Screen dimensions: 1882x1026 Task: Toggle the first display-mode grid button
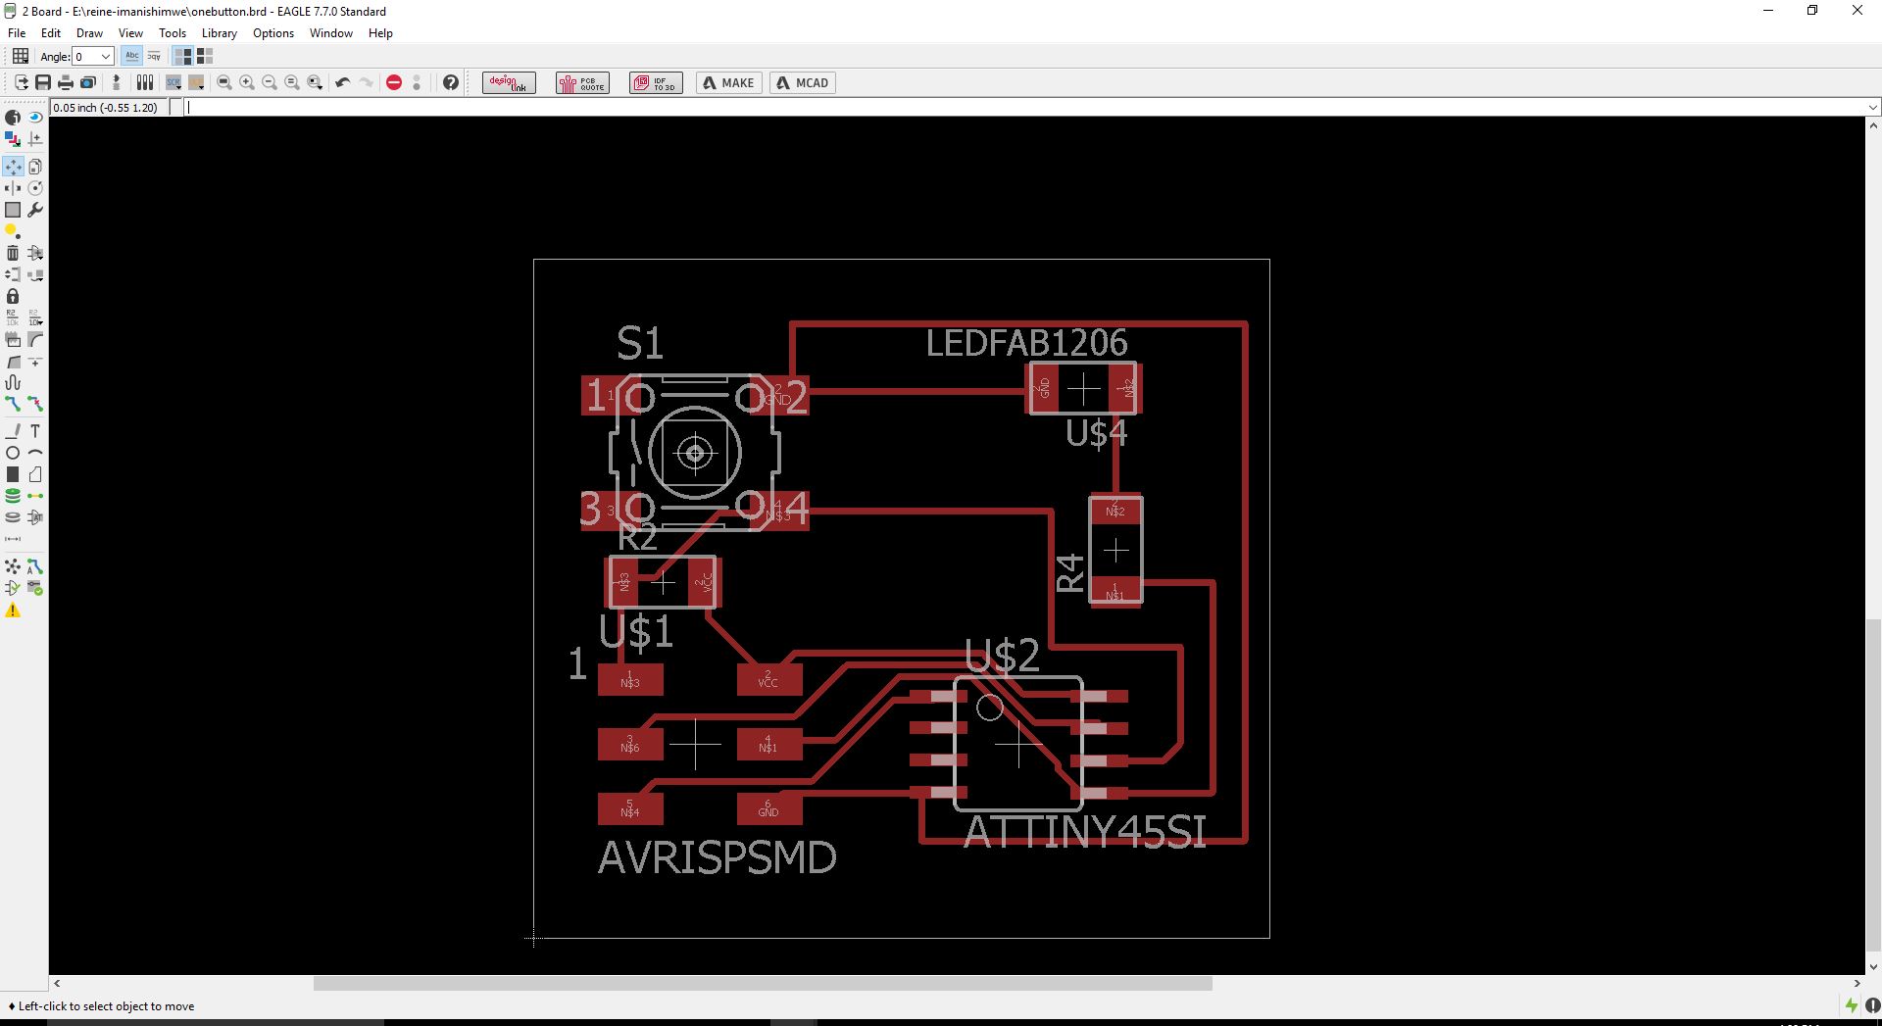[182, 56]
